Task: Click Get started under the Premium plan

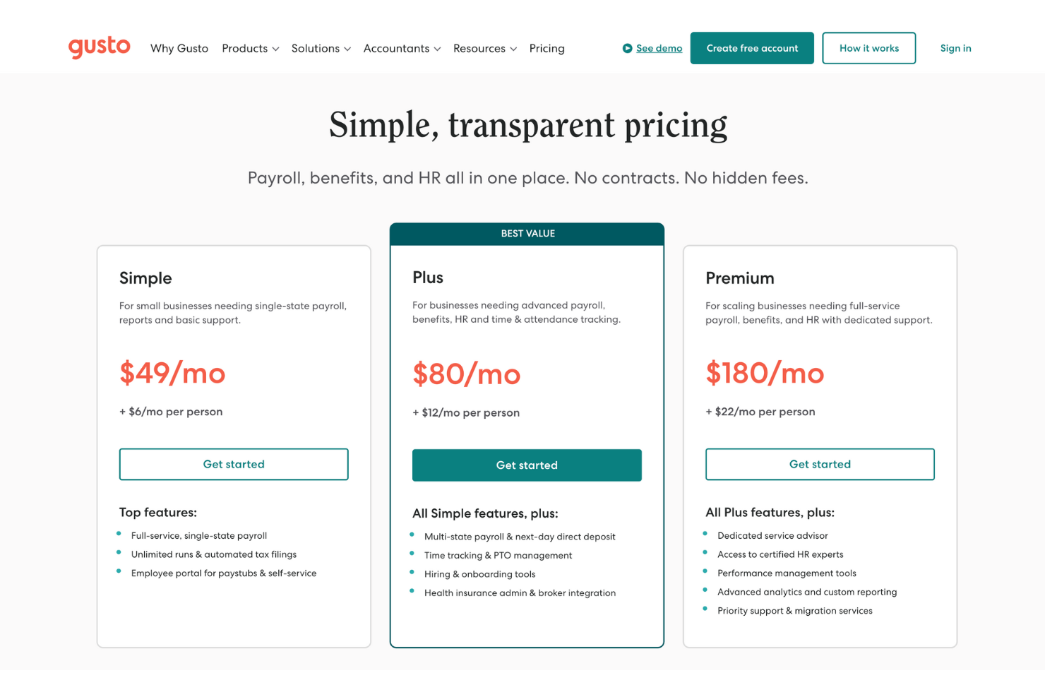Action: 820,464
